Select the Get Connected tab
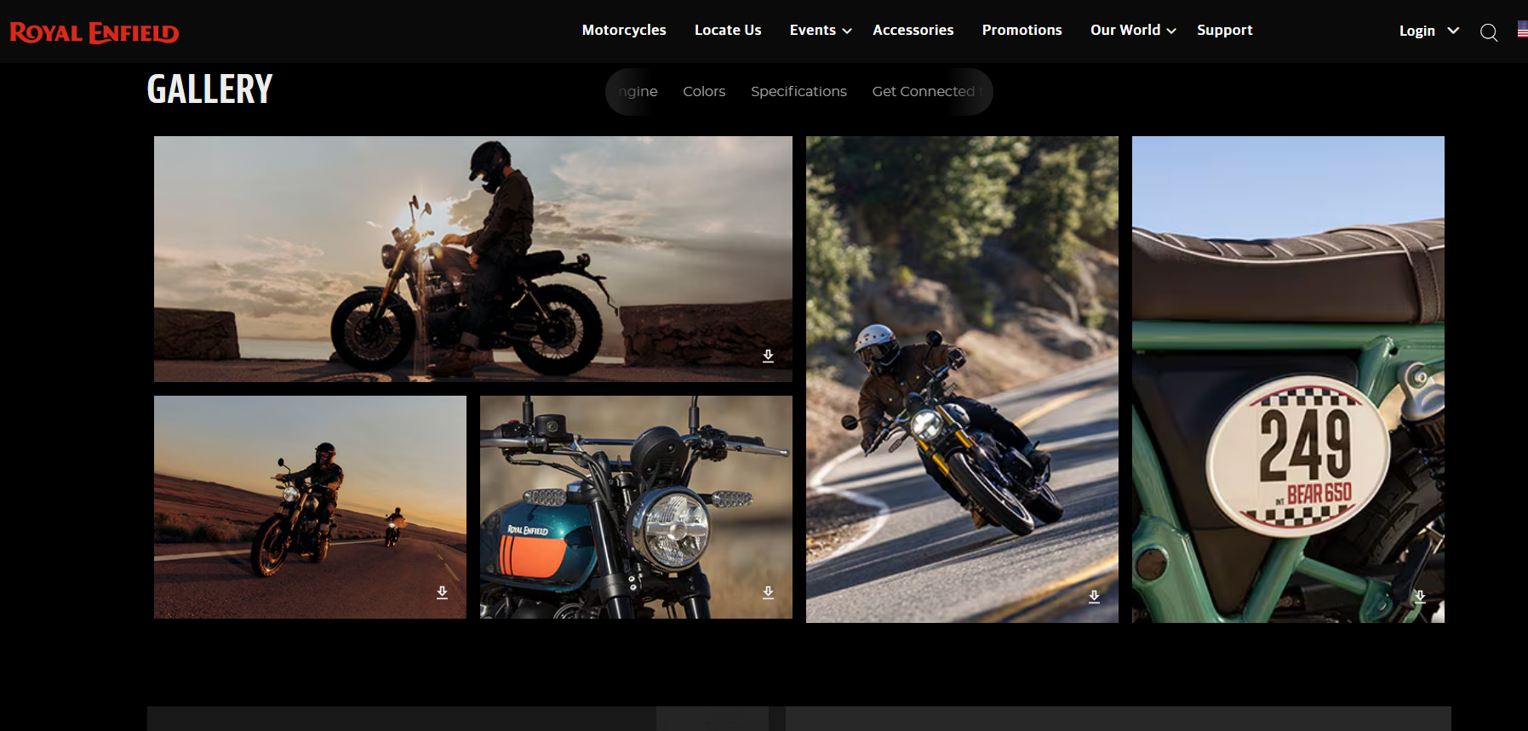The height and width of the screenshot is (731, 1528). 924,91
